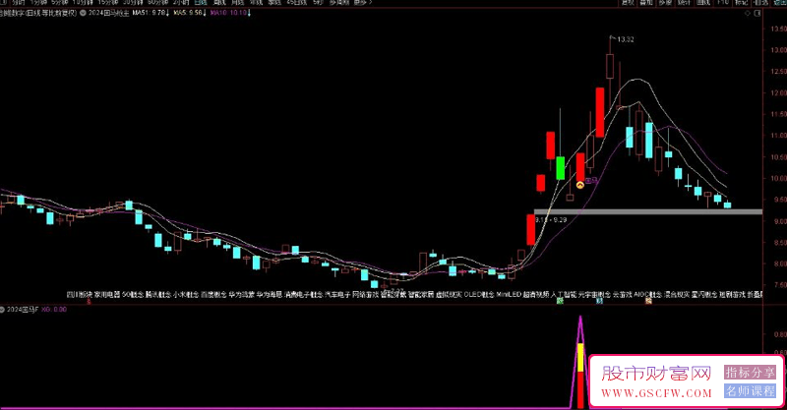This screenshot has height=410, width=787.
Task: Click the blue info marker below concept labels
Action: click(599, 301)
